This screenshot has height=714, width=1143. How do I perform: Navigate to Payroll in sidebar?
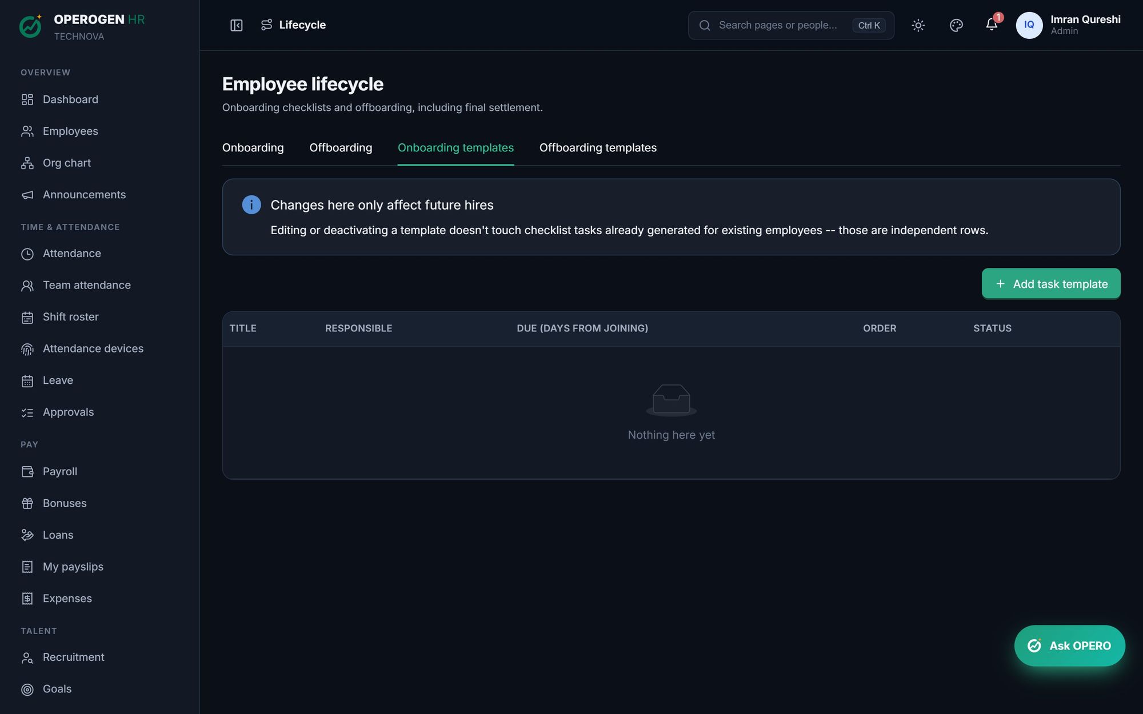(99, 472)
